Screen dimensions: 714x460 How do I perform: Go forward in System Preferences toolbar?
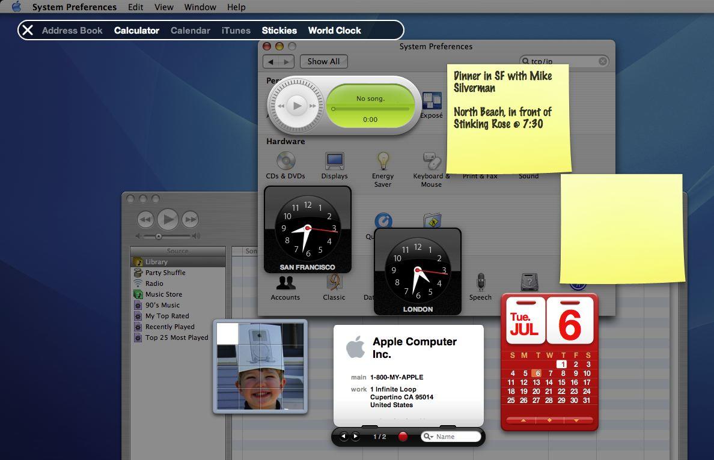pos(287,61)
